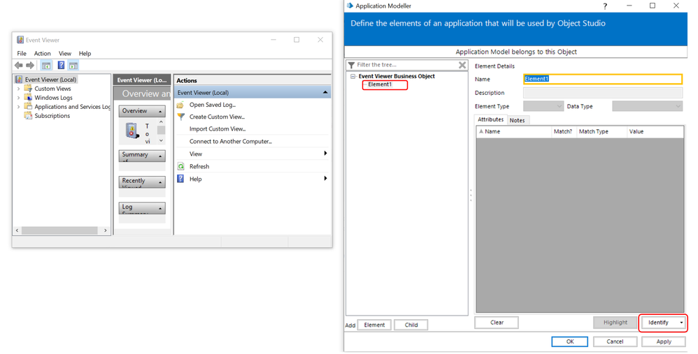Viewport: 698px width, 354px height.
Task: Click the Name input field
Action: (603, 79)
